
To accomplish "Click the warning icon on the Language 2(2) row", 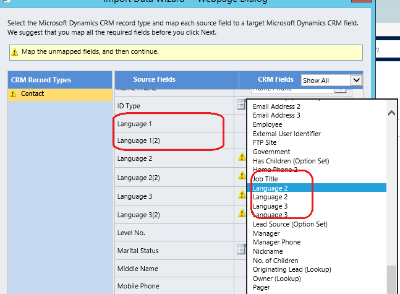I will tap(242, 175).
